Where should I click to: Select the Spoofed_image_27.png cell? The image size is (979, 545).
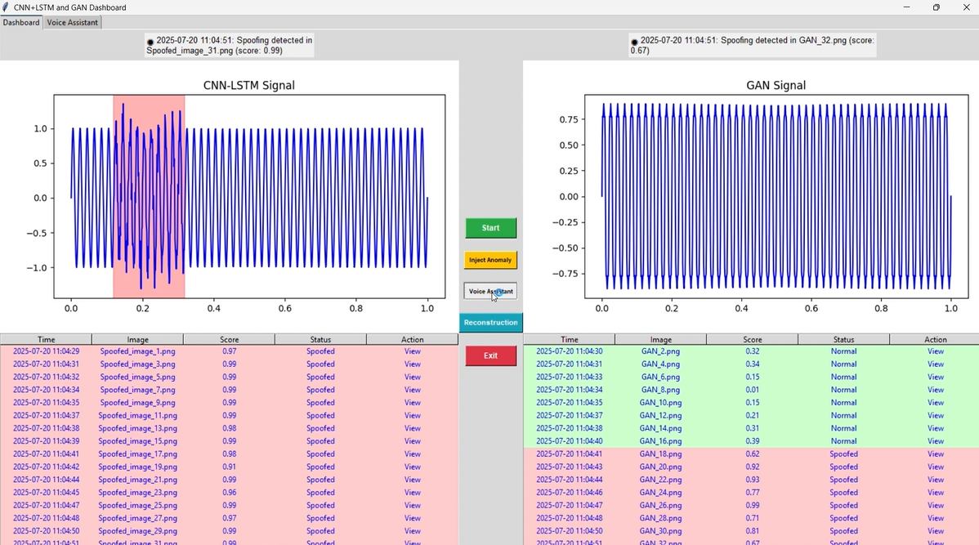pyautogui.click(x=137, y=518)
